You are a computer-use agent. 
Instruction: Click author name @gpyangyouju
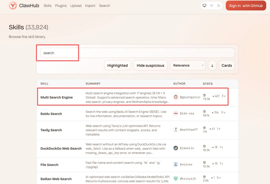pos(190,97)
